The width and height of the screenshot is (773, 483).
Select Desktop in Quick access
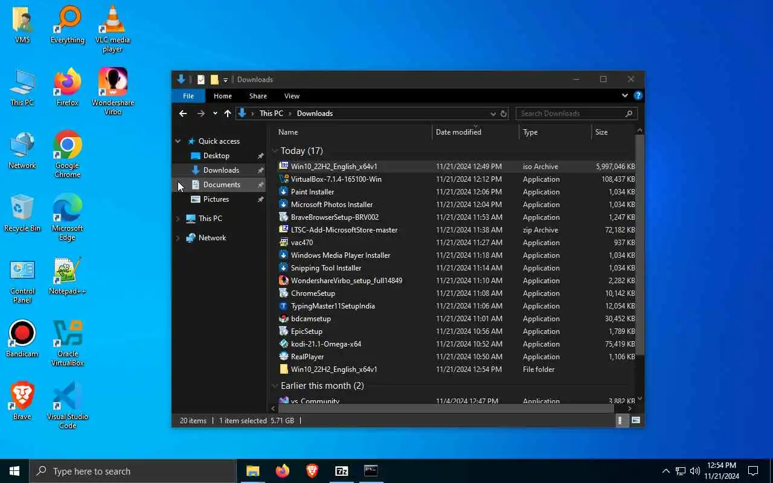(216, 156)
